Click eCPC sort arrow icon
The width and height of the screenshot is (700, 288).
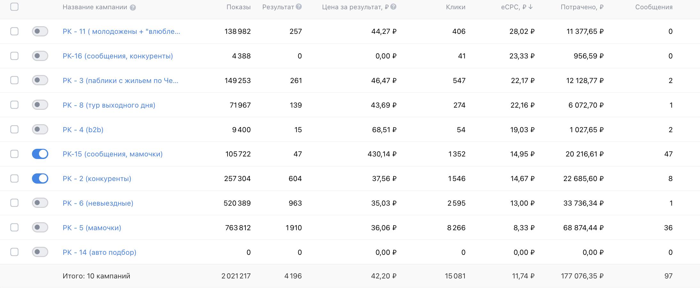click(531, 7)
